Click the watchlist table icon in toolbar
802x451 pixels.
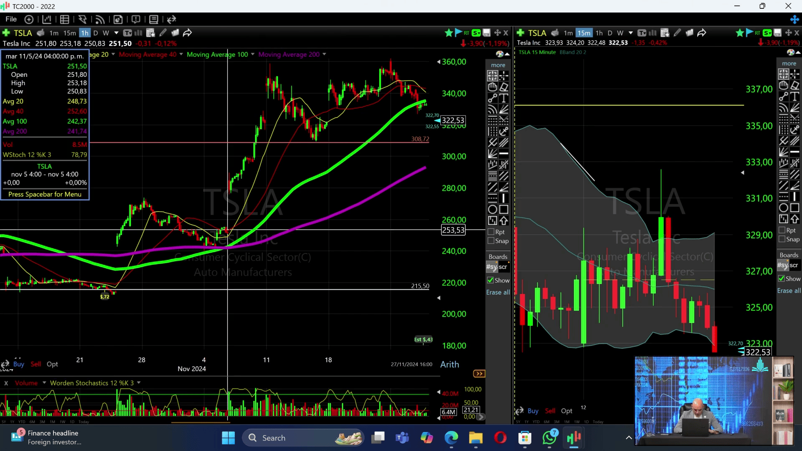coord(64,19)
